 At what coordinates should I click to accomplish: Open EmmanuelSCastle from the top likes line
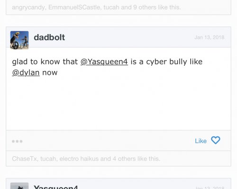tap(74, 7)
